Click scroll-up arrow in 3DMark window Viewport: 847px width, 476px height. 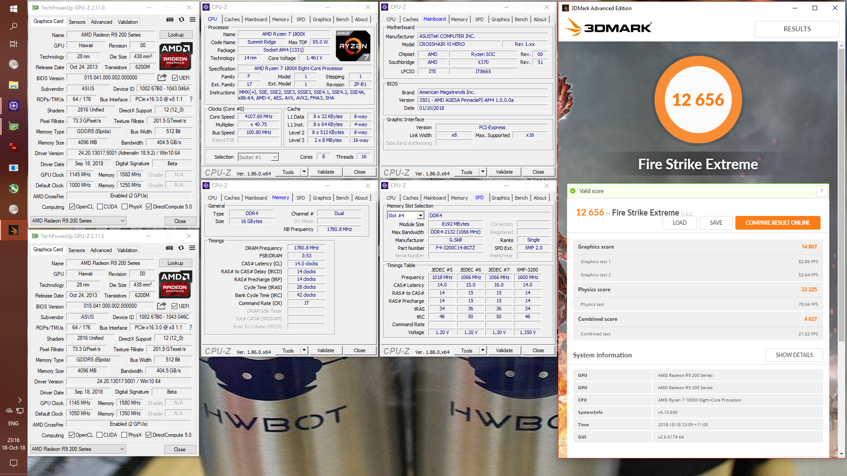click(841, 45)
